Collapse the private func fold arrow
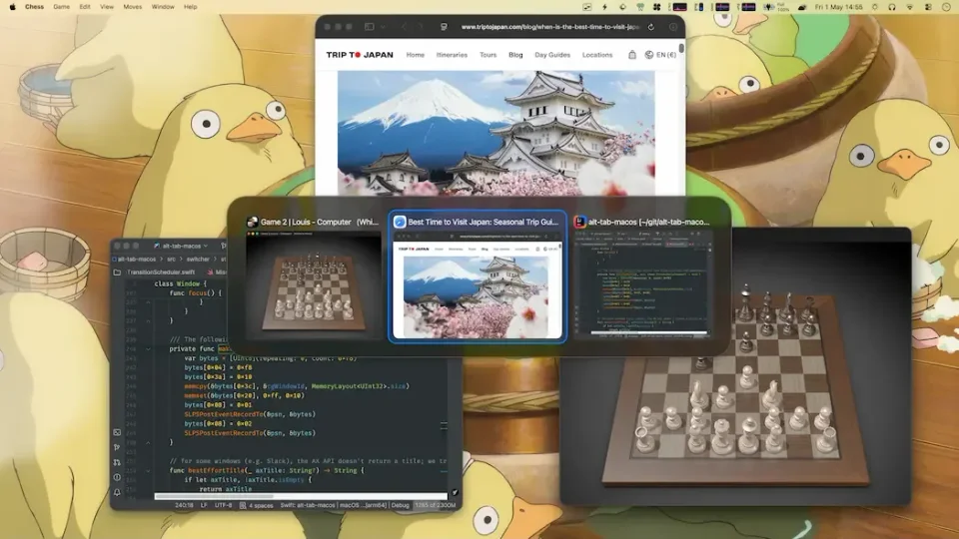The image size is (959, 539). (148, 349)
